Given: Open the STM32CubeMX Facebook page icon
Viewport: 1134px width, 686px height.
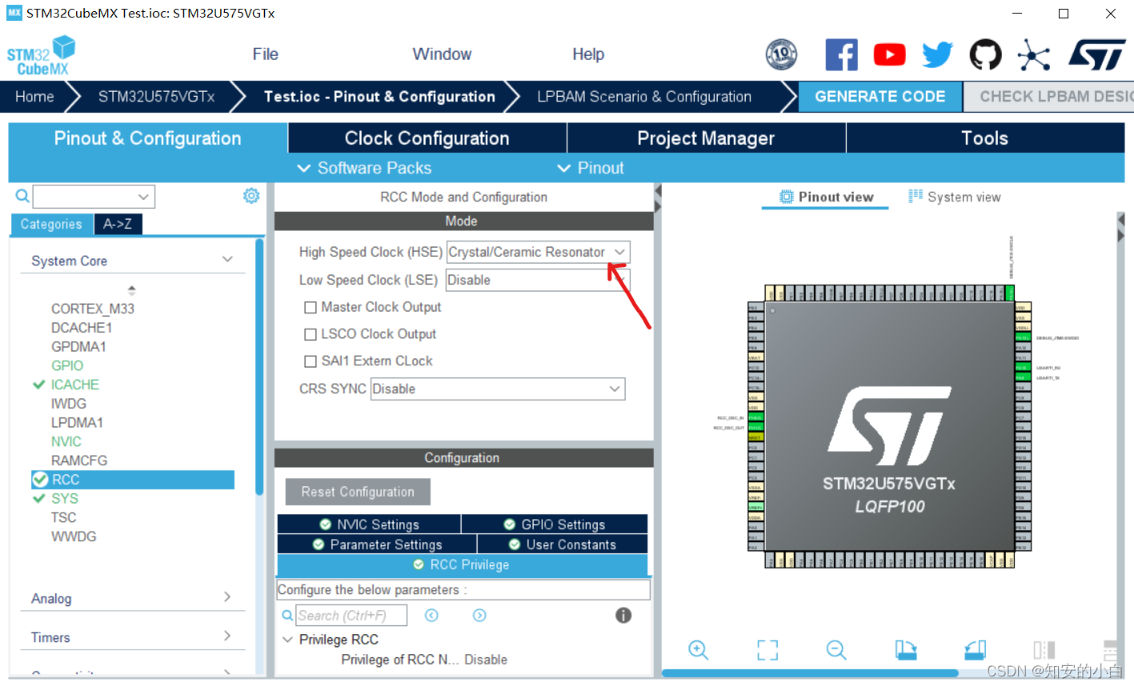Looking at the screenshot, I should [841, 54].
